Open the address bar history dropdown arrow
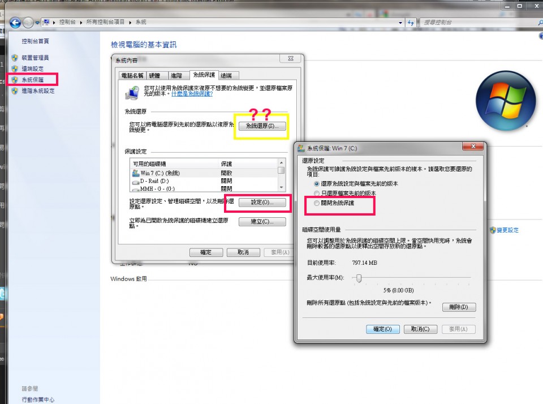Image resolution: width=543 pixels, height=404 pixels. [400, 22]
